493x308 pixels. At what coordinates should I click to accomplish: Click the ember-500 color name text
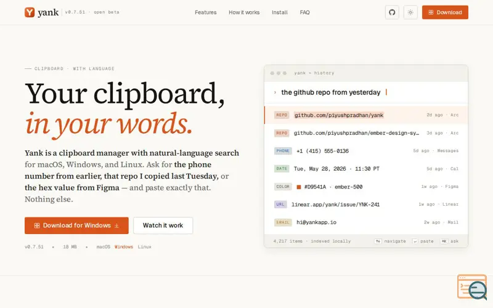[x=348, y=187]
